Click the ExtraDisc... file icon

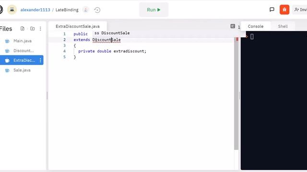7,61
